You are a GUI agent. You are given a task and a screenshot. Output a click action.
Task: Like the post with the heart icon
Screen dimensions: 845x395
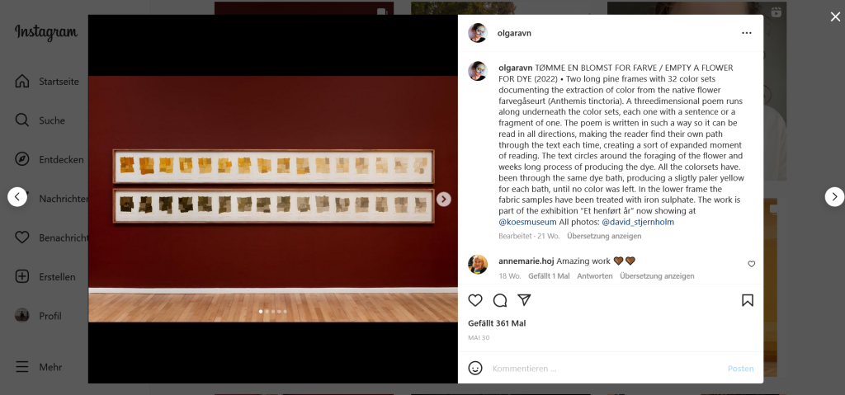point(474,300)
